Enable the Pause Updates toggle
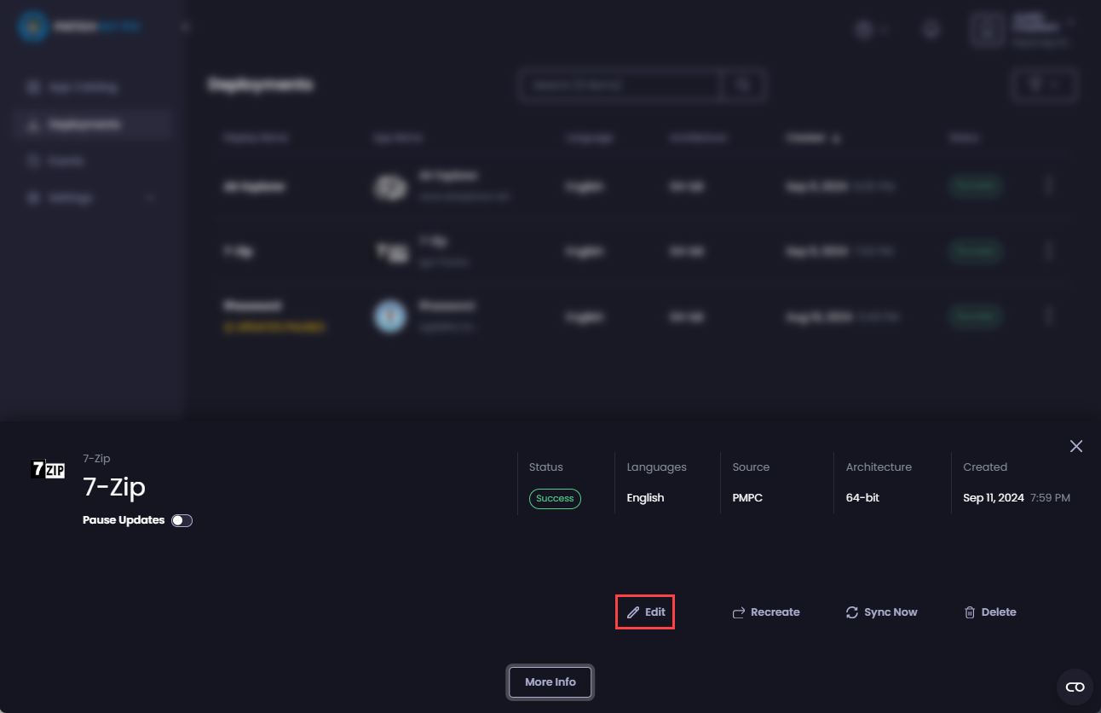Screen dimensions: 1101x713 182,519
